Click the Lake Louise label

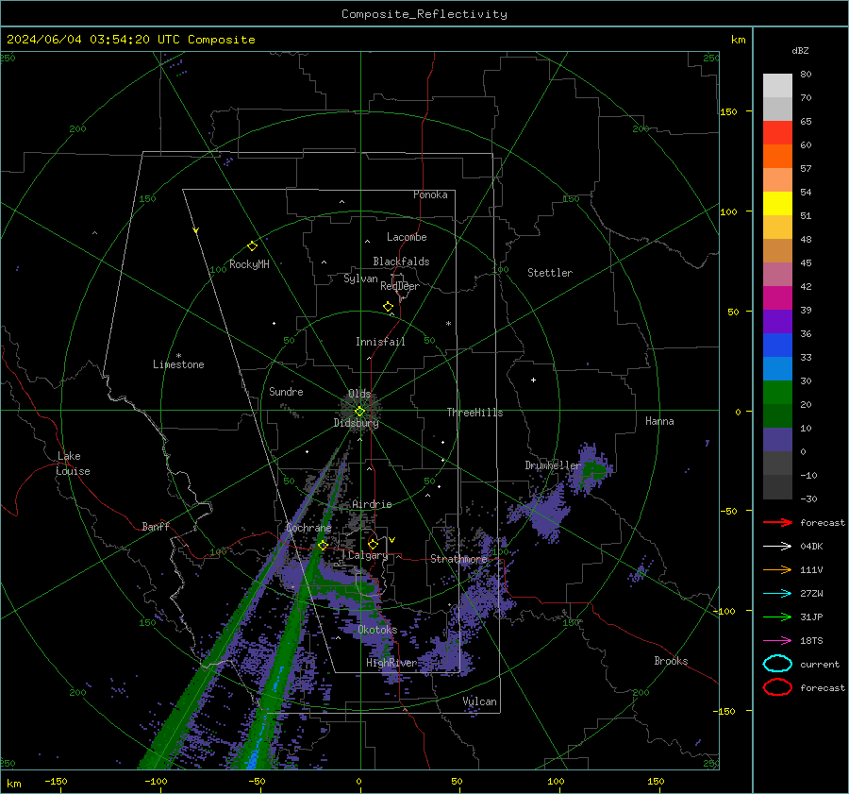74,464
